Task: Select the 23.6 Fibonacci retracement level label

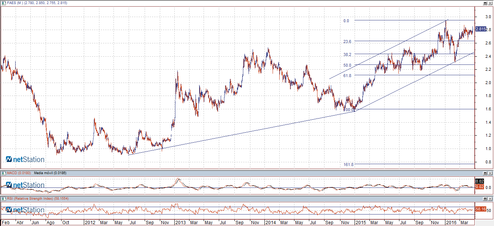Action: point(348,42)
